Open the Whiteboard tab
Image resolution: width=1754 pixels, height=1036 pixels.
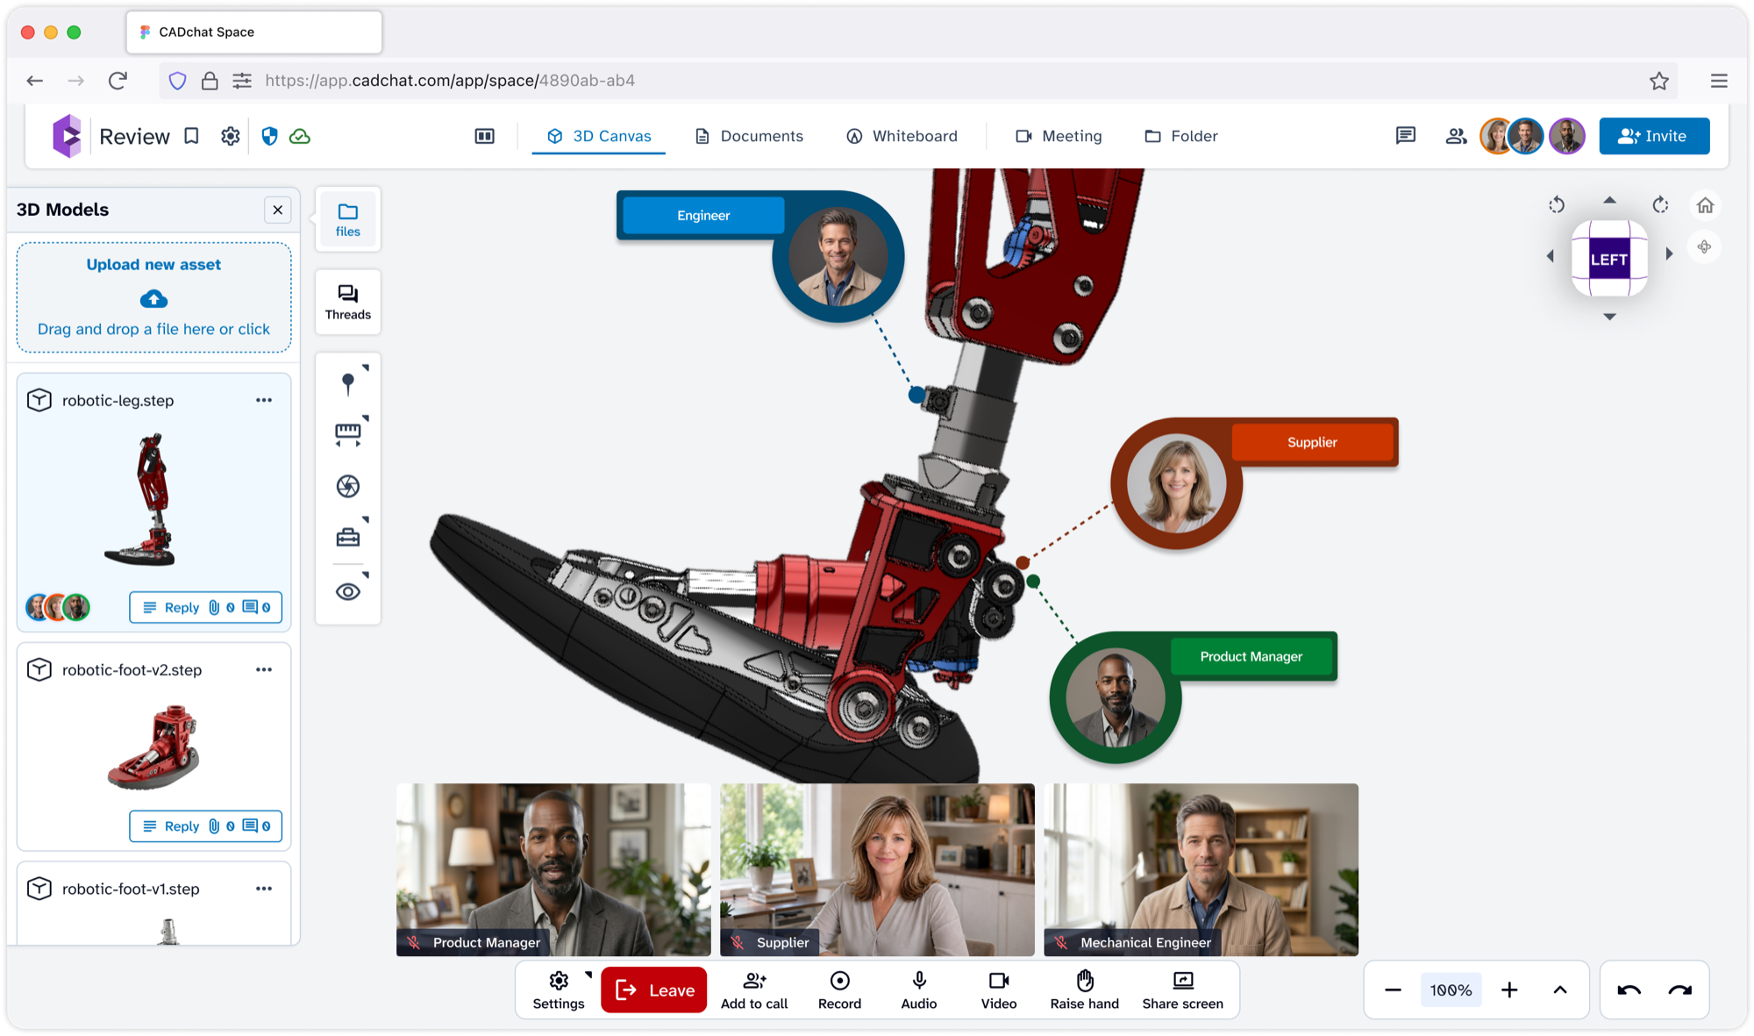coord(902,136)
